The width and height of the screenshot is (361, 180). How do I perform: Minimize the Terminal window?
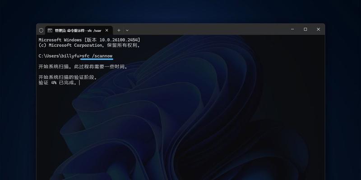[292, 29]
